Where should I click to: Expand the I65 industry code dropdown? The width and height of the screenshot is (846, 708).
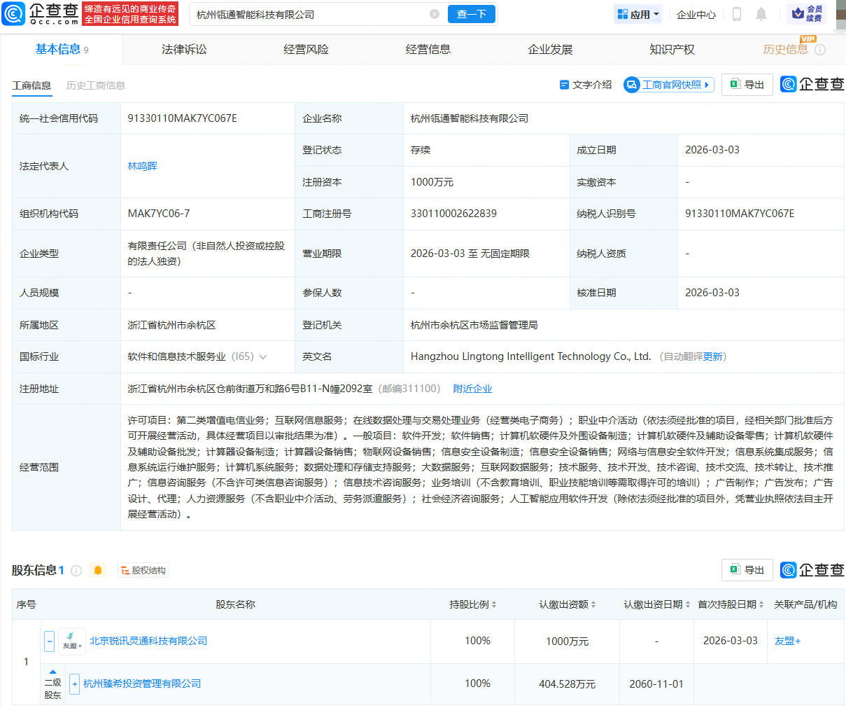pos(263,356)
